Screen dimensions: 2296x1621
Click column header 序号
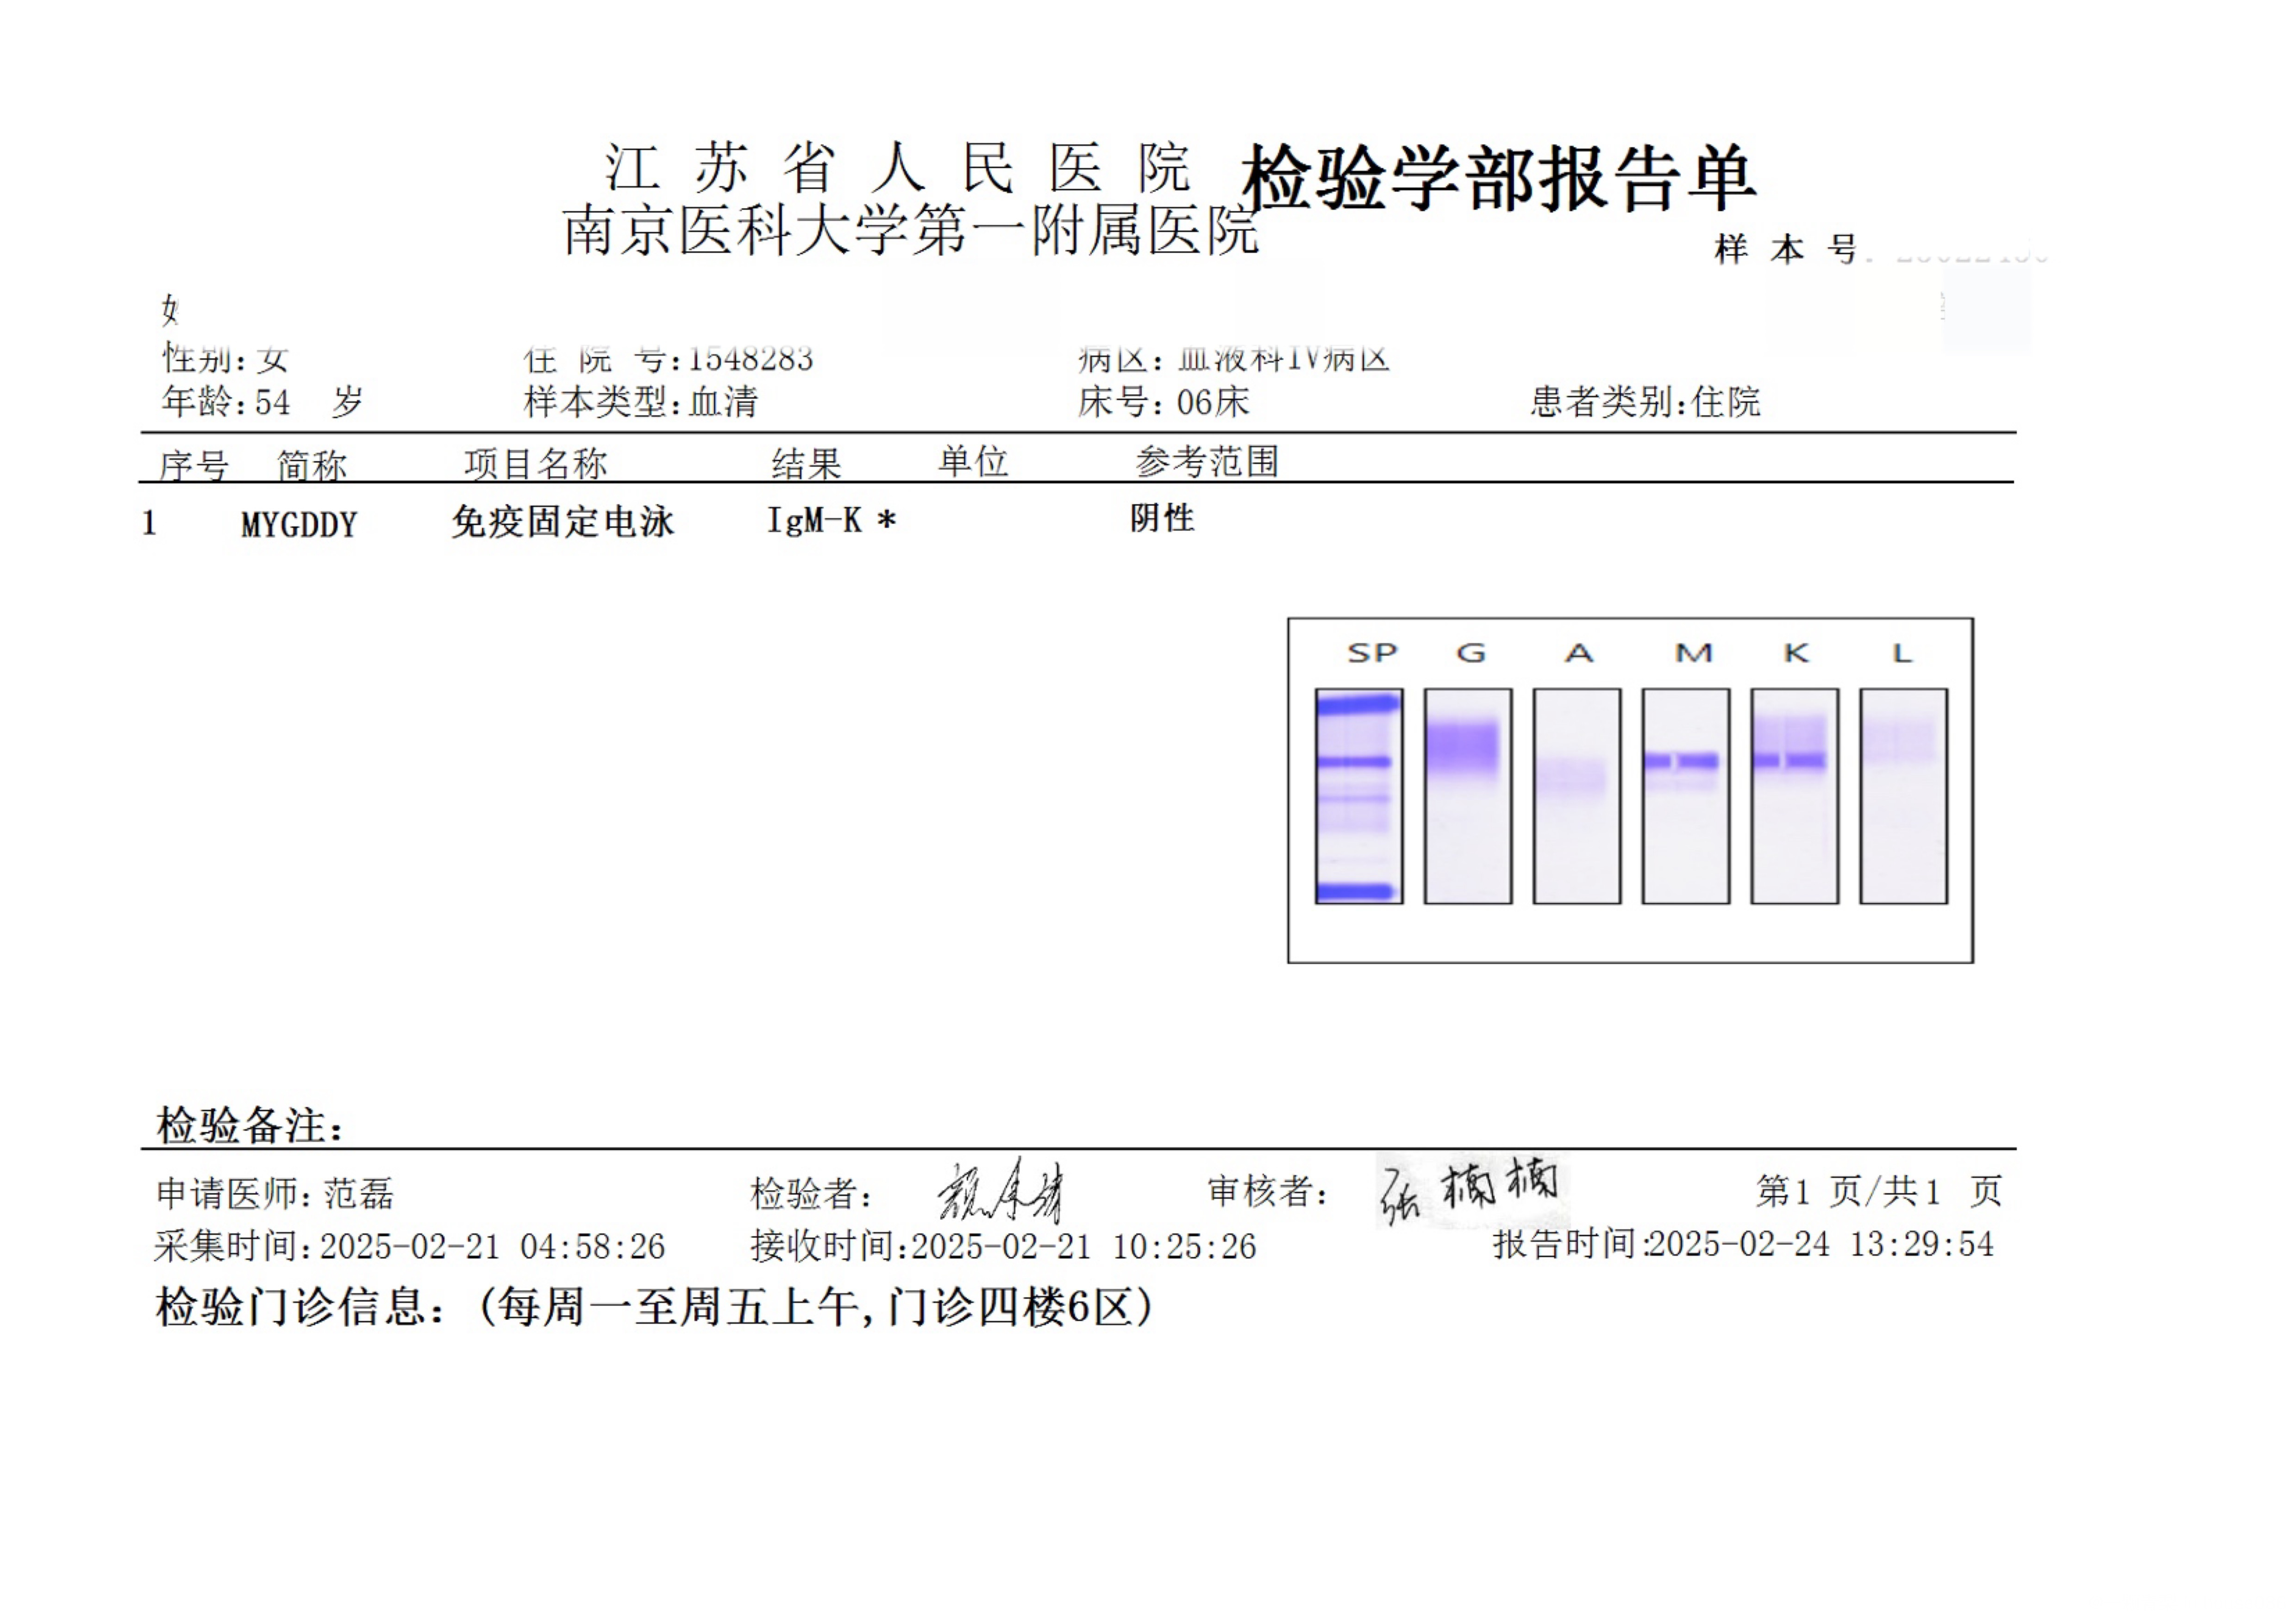194,465
